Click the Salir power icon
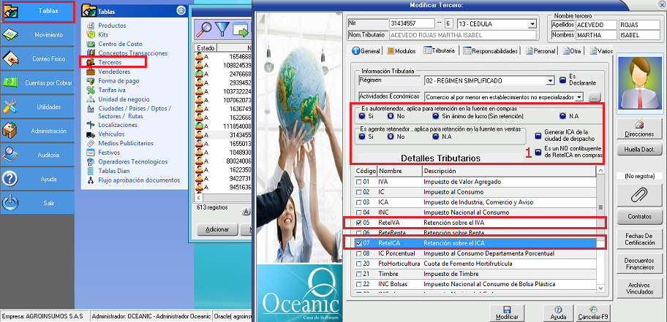Image resolution: width=667 pixels, height=322 pixels. (x=37, y=204)
